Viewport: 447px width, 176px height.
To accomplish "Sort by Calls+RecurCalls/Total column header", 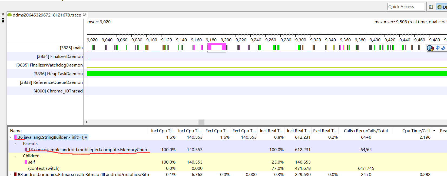I will tap(366, 131).
